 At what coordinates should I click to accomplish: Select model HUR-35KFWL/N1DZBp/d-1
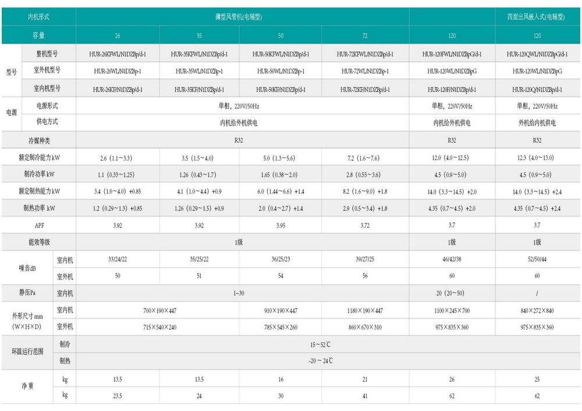tap(199, 54)
